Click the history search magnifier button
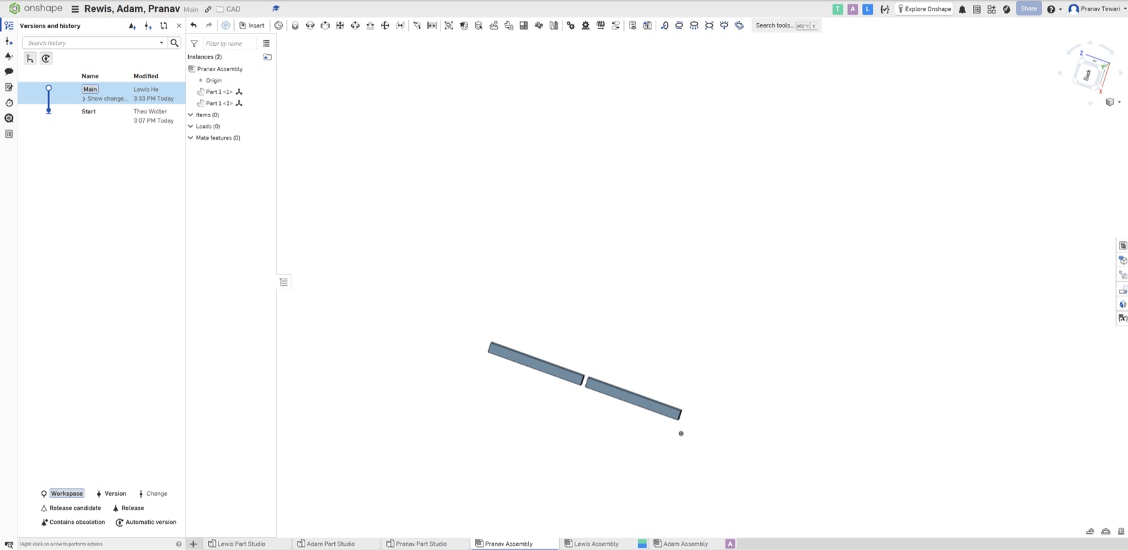 click(175, 43)
